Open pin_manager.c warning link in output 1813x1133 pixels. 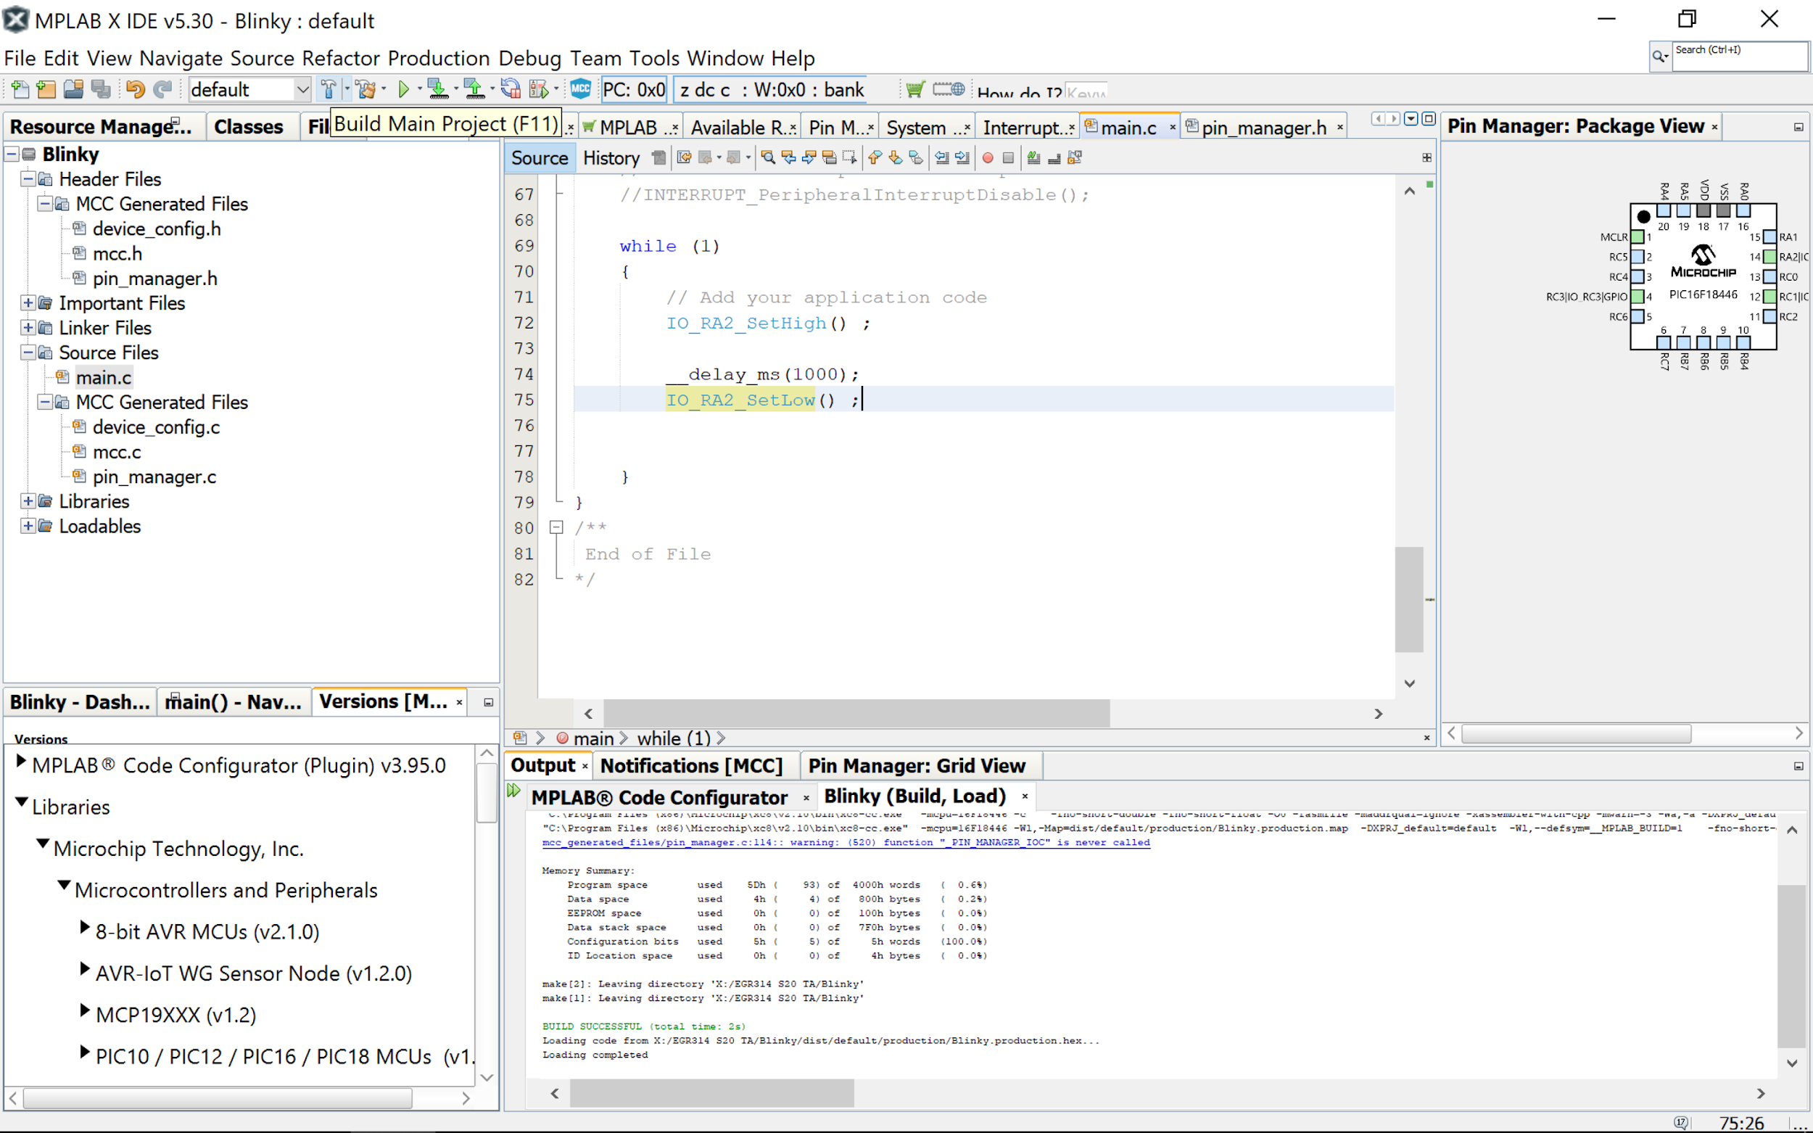pos(846,842)
